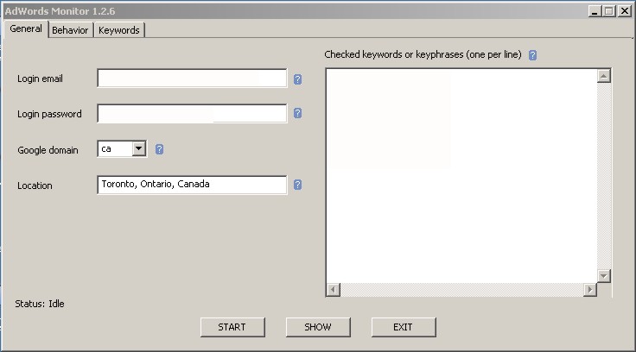Click inside the checked keywords text area

pyautogui.click(x=461, y=176)
